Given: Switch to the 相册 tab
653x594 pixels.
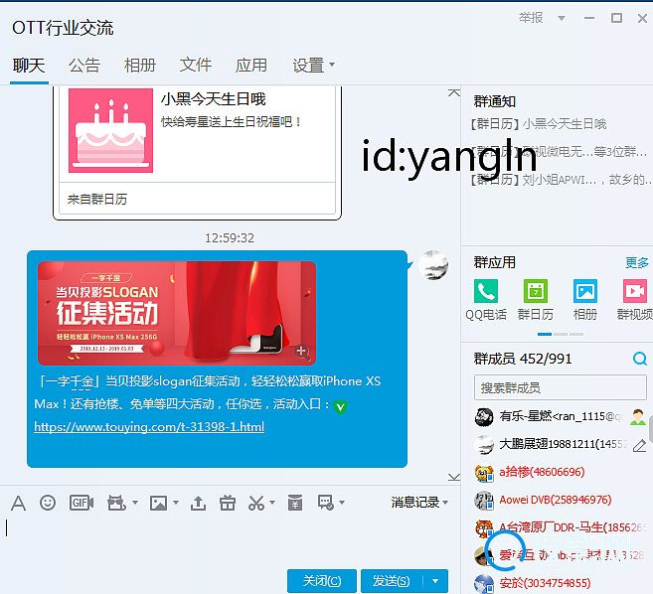Looking at the screenshot, I should point(140,66).
